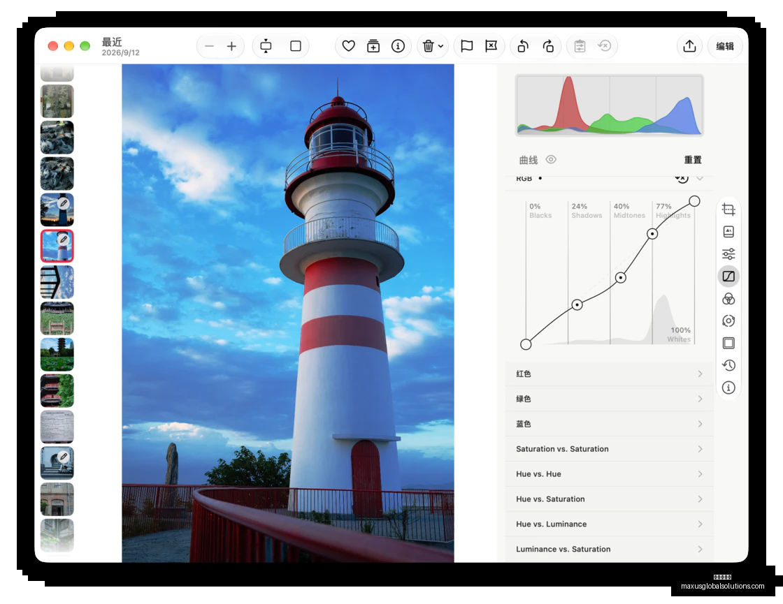
Task: Open the share menu
Action: pyautogui.click(x=689, y=46)
